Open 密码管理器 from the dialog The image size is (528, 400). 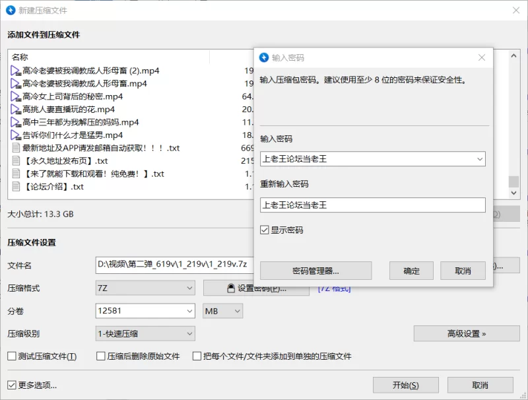(315, 271)
